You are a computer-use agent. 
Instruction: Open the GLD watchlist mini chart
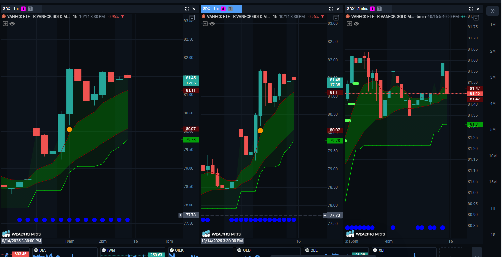[267, 252]
